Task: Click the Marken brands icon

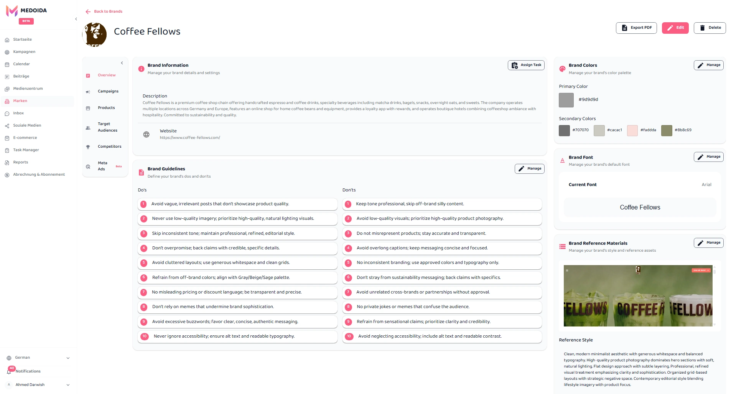Action: (7, 101)
